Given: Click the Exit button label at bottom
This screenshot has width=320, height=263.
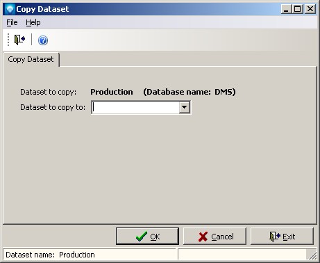Looking at the screenshot, I should (289, 237).
